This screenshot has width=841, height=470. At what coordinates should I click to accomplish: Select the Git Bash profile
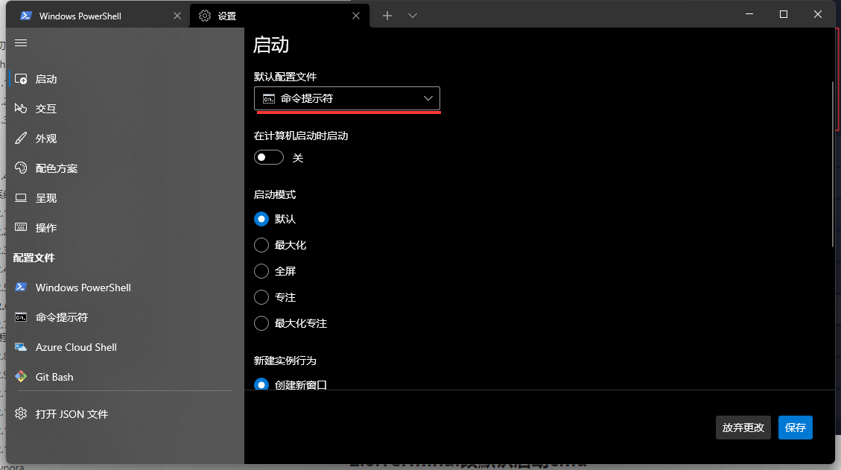click(54, 377)
